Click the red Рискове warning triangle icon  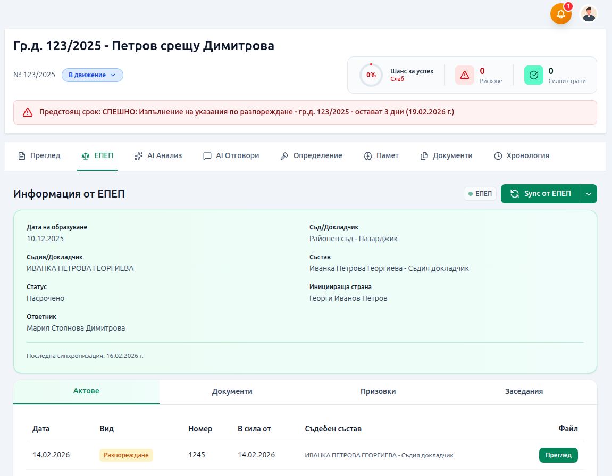point(464,75)
